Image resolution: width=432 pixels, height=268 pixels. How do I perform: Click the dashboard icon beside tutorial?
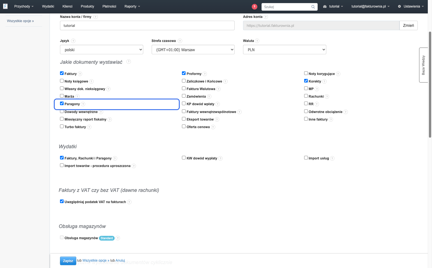point(325,6)
